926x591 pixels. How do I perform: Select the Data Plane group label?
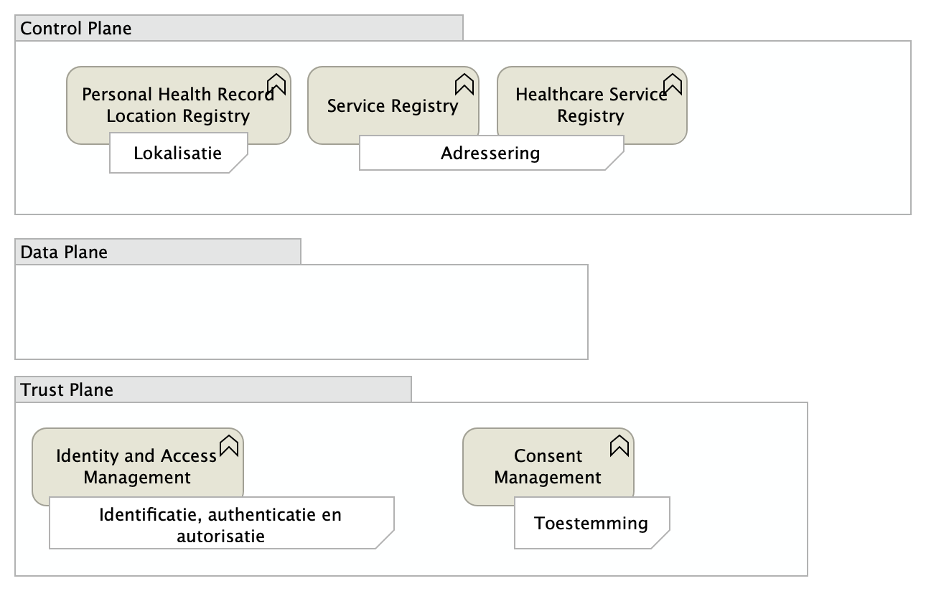(x=64, y=252)
